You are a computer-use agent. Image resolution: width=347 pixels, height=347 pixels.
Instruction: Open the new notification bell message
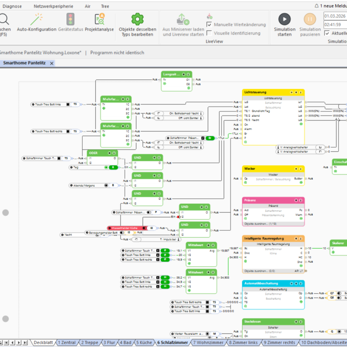coord(329,6)
